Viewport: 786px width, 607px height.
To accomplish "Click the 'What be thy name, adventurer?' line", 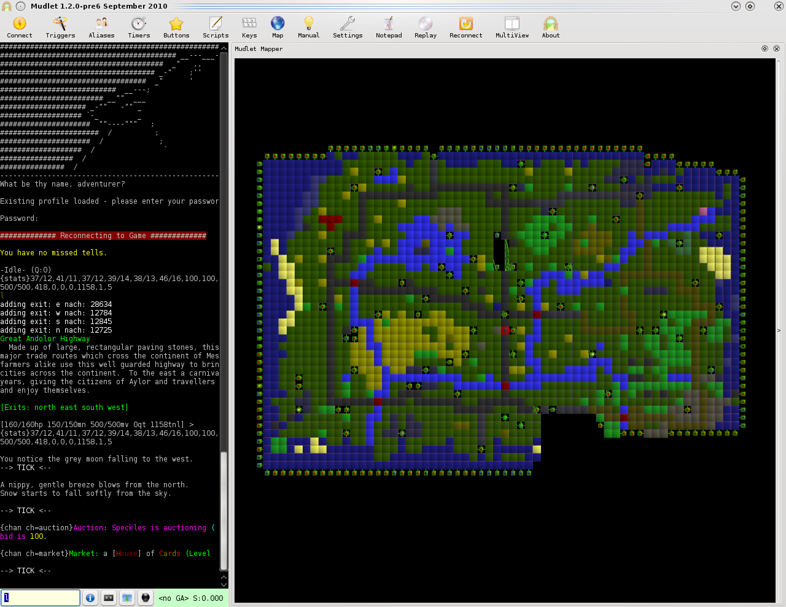I will tap(63, 184).
